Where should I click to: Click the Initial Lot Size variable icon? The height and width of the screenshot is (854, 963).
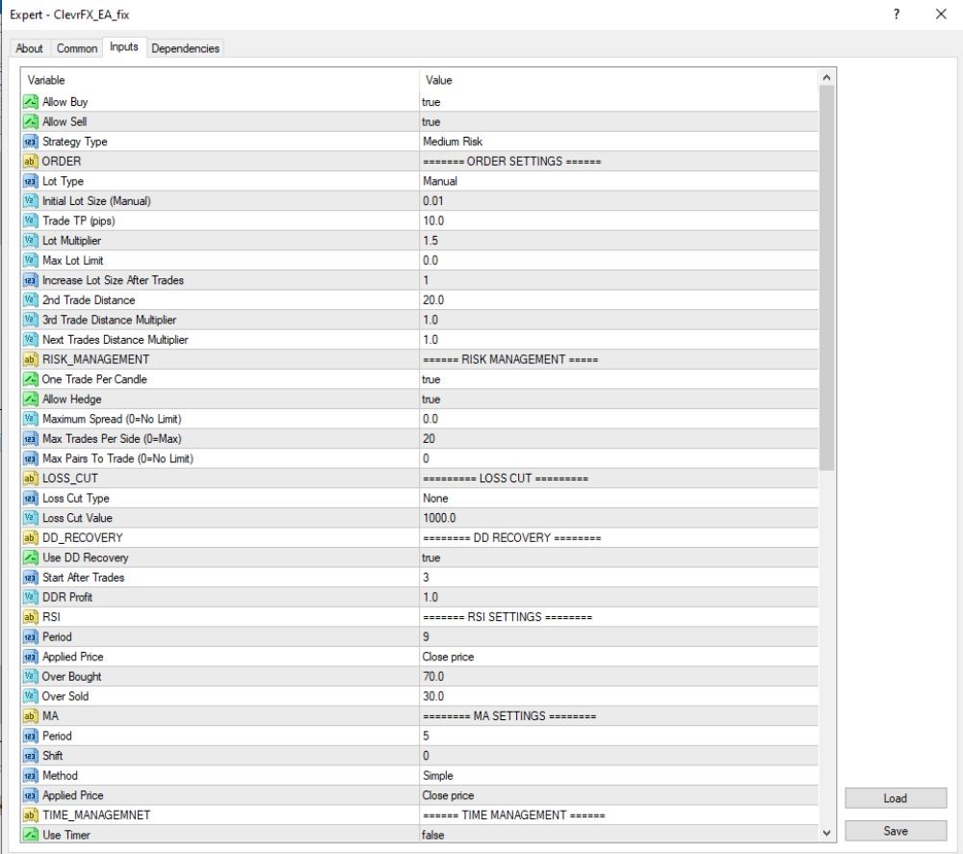(30, 201)
